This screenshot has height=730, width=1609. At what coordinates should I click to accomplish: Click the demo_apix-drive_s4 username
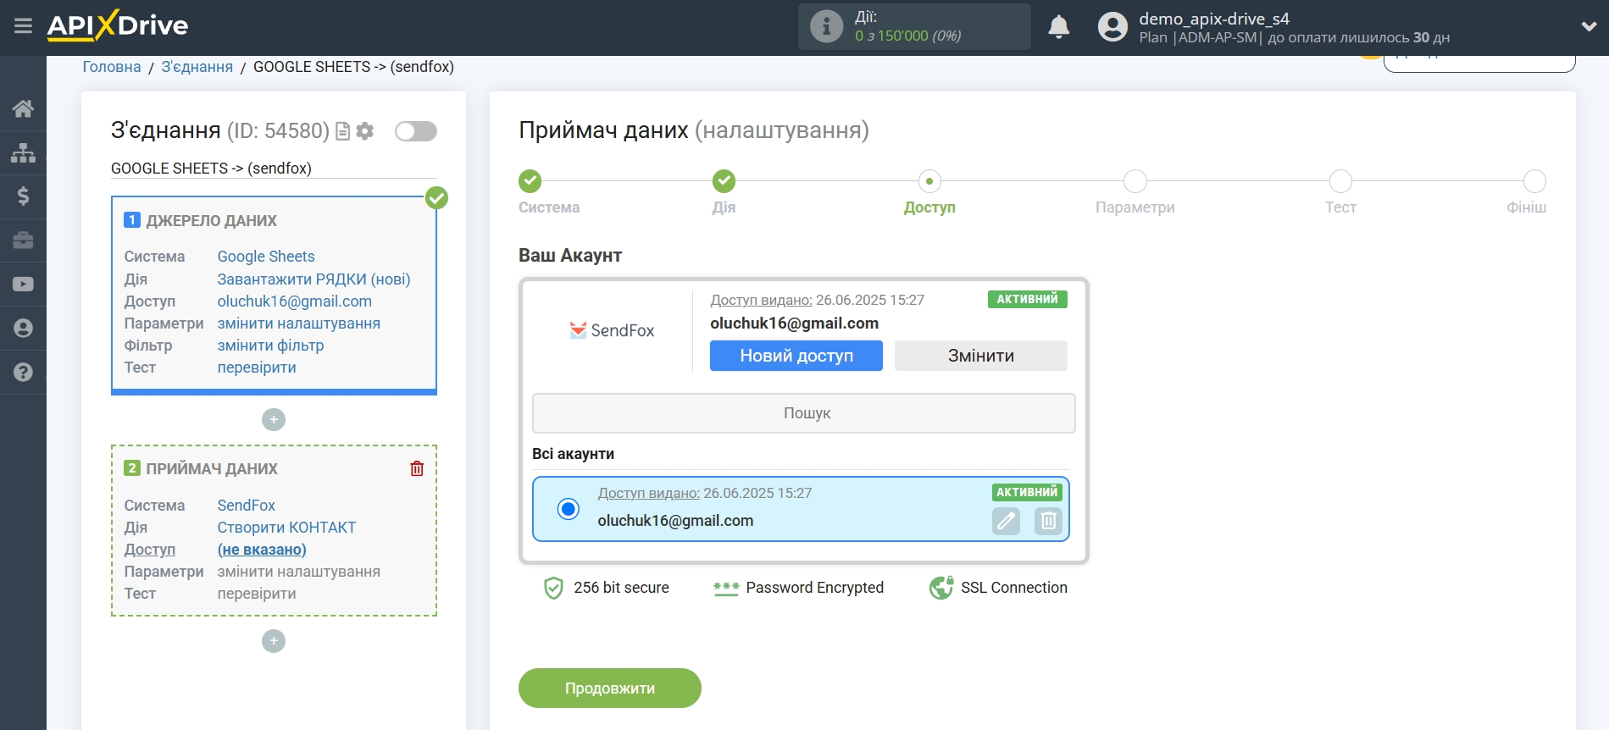tap(1214, 19)
